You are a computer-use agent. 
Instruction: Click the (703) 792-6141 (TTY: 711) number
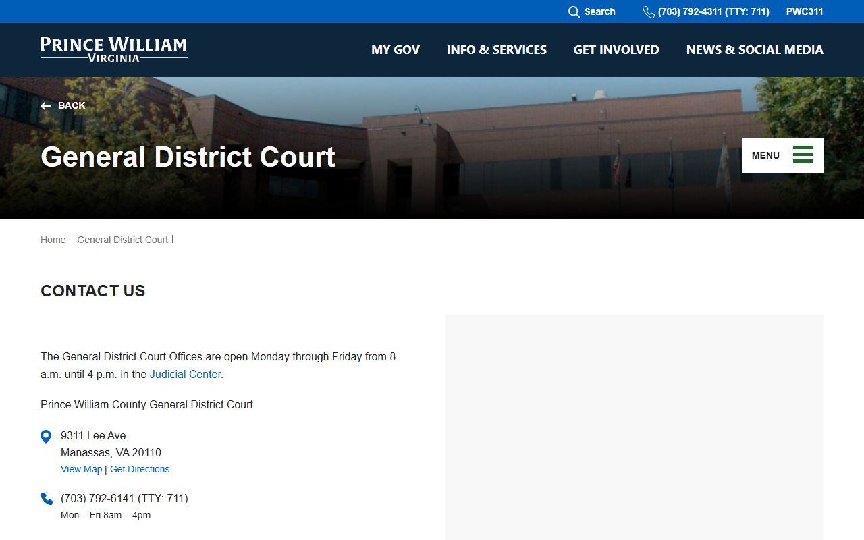coord(124,498)
